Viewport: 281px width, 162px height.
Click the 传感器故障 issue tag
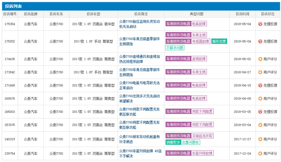pyautogui.click(x=200, y=41)
